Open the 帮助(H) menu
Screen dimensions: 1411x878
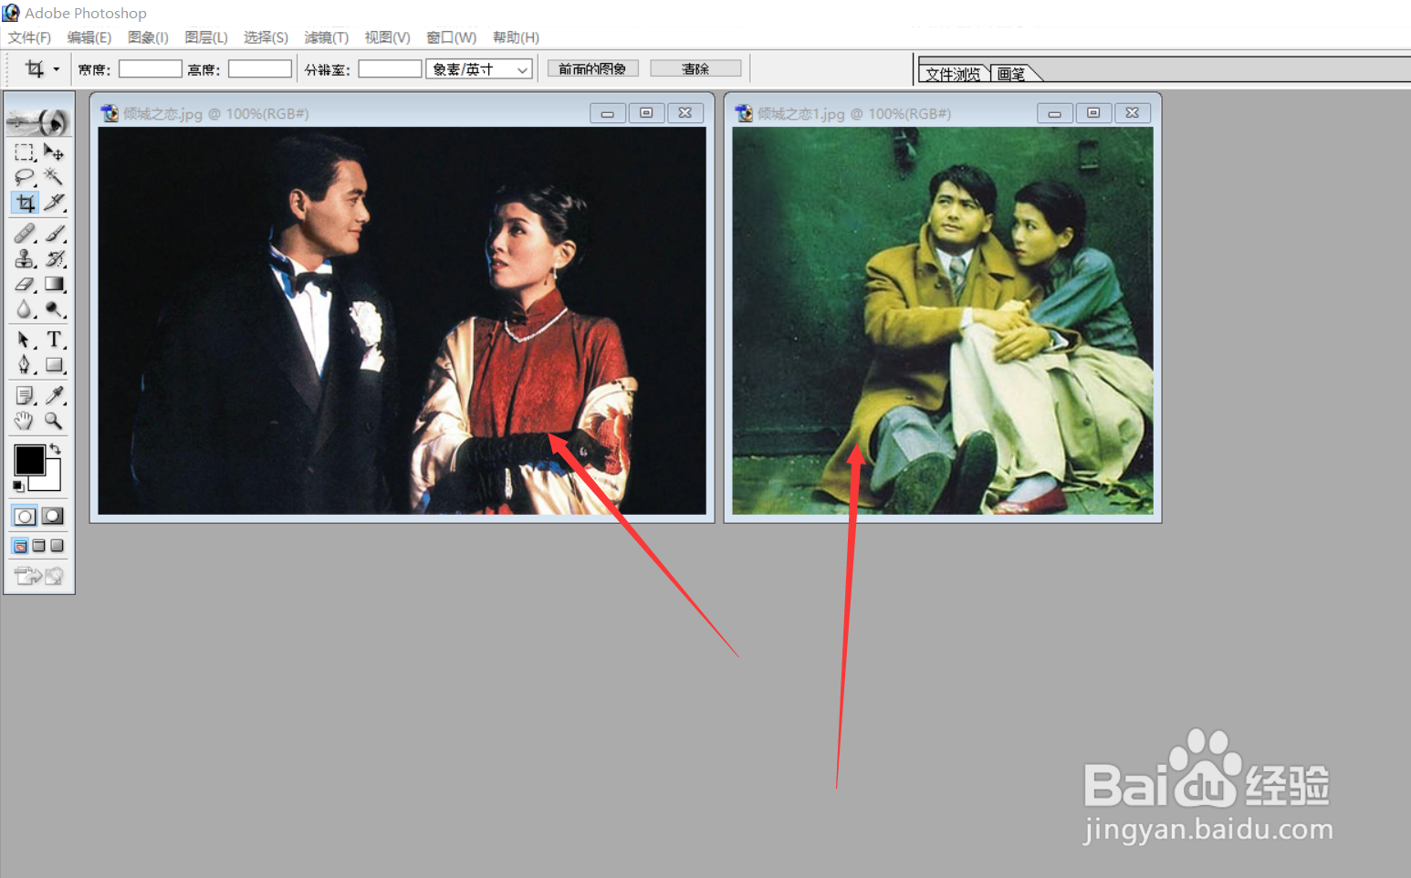516,37
